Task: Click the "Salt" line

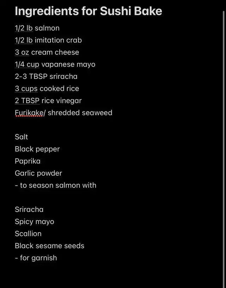Action: [21, 137]
